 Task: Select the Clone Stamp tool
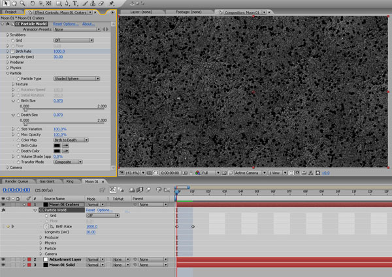tap(93, 4)
